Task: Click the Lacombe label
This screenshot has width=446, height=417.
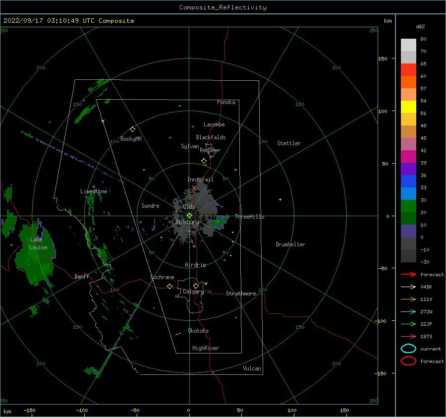Action: tap(214, 124)
